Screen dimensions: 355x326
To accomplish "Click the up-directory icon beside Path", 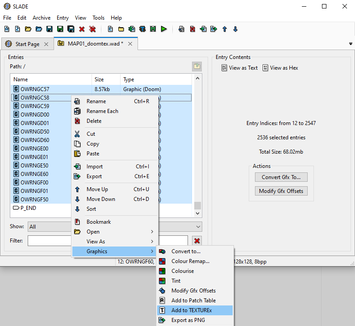I will (x=197, y=67).
